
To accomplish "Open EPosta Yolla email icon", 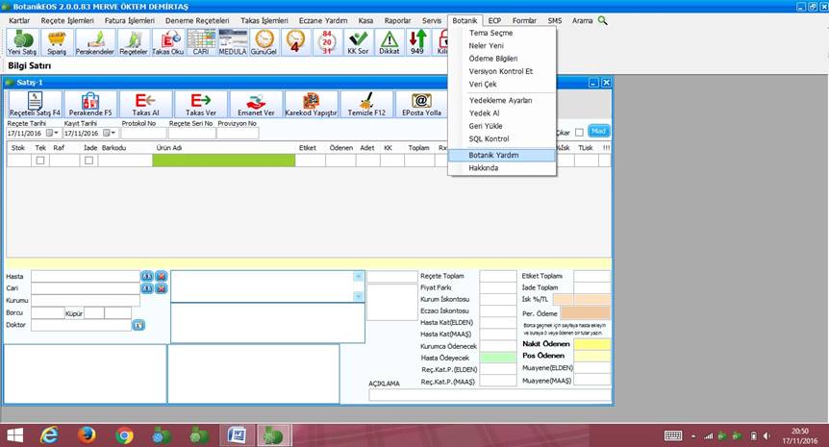I will pyautogui.click(x=420, y=104).
